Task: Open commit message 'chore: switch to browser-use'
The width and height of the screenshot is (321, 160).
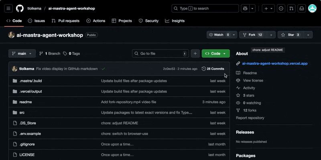Action: tap(124, 134)
